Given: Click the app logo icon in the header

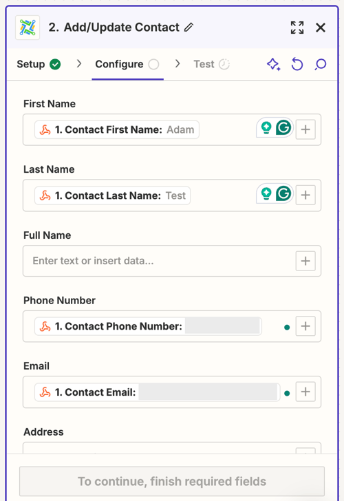Looking at the screenshot, I should coord(28,28).
